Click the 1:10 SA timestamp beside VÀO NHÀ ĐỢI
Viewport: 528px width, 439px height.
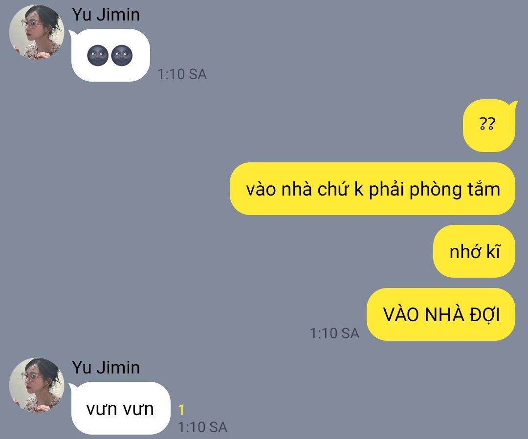click(x=334, y=333)
